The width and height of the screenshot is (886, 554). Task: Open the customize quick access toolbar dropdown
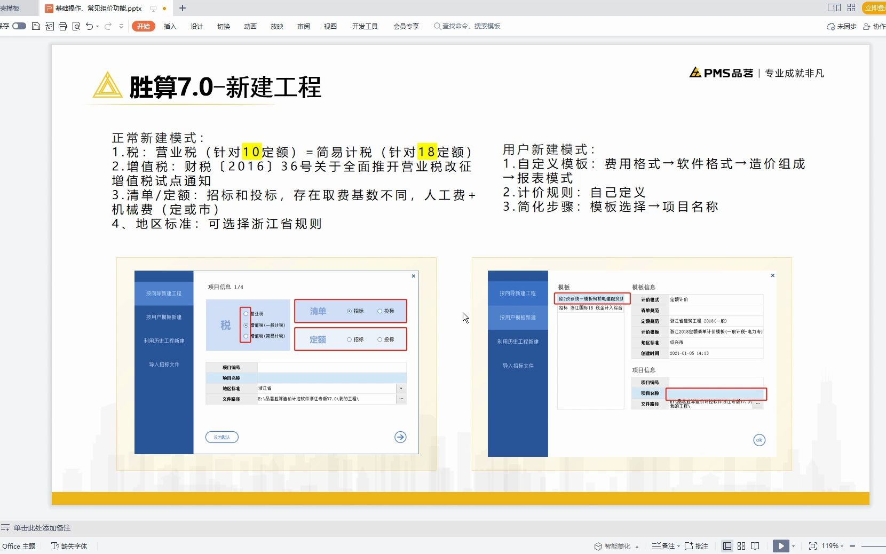coord(121,26)
